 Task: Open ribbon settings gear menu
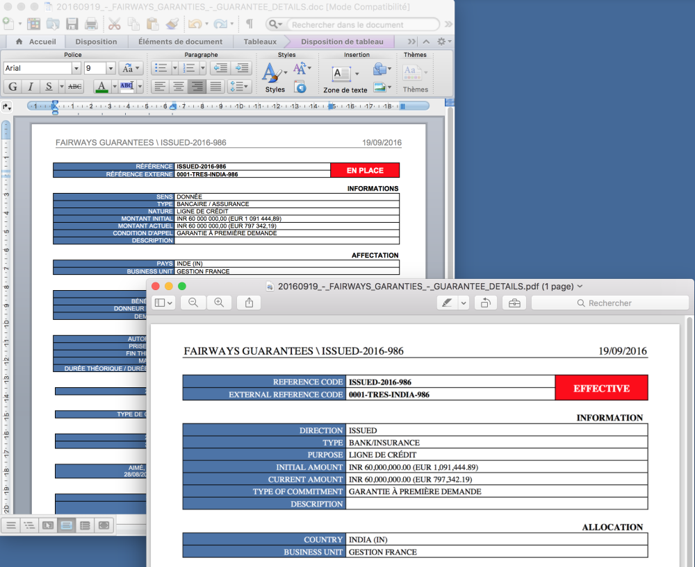point(443,42)
